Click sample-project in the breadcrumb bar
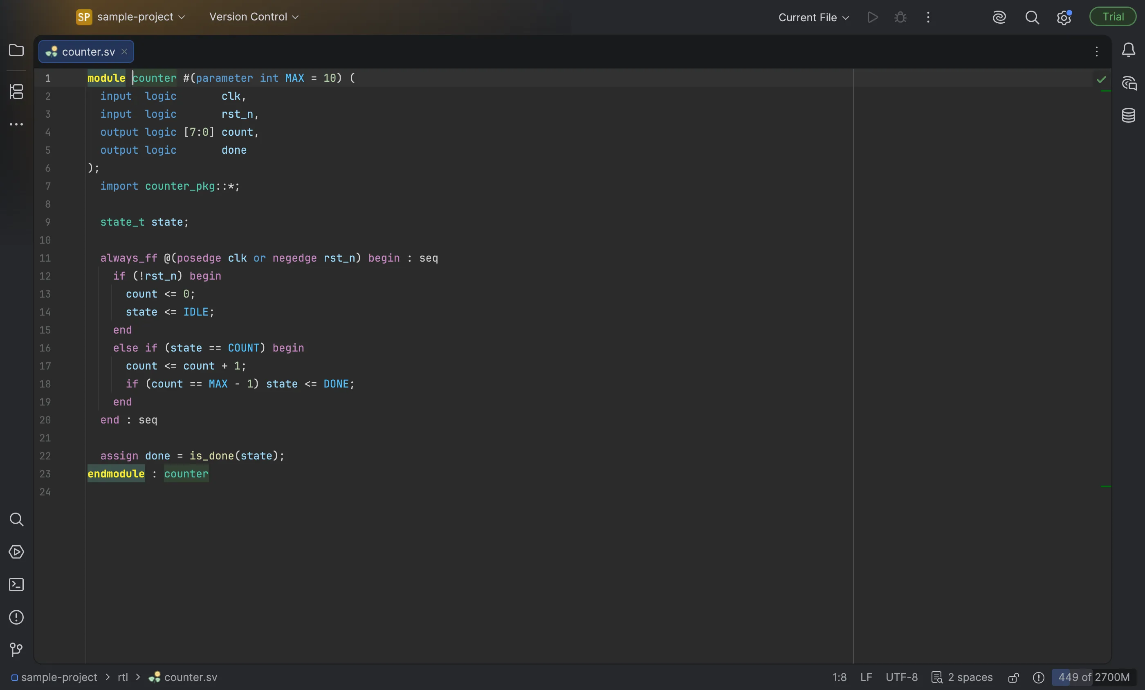Image resolution: width=1145 pixels, height=690 pixels. (54, 677)
